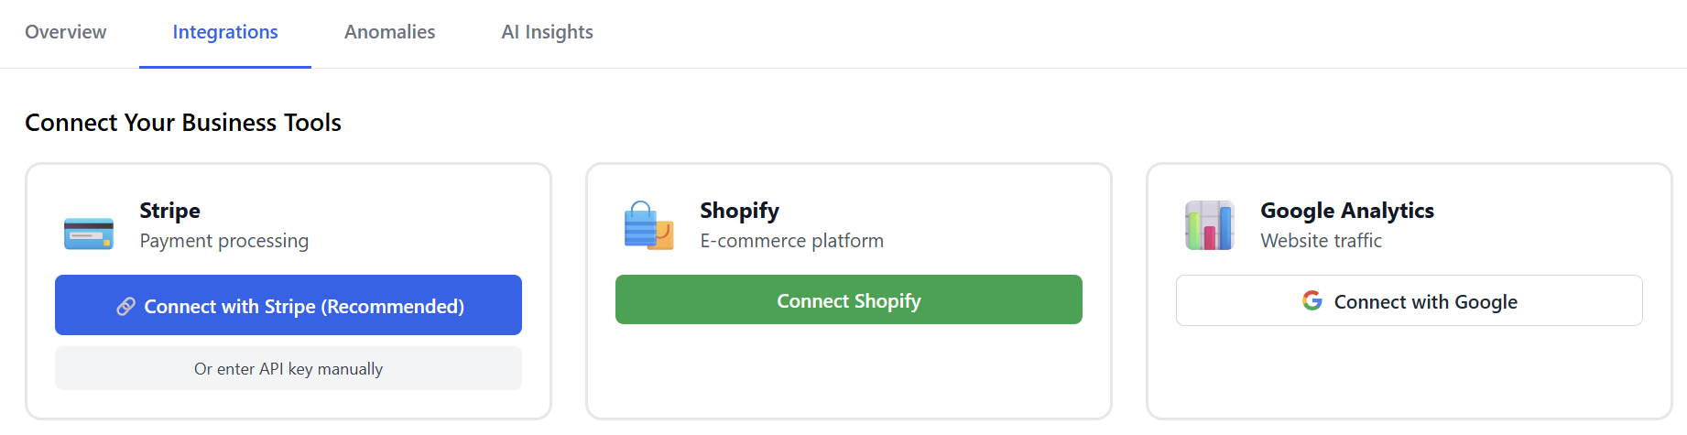
Task: Click the Stripe credit card icon
Action: 89,234
